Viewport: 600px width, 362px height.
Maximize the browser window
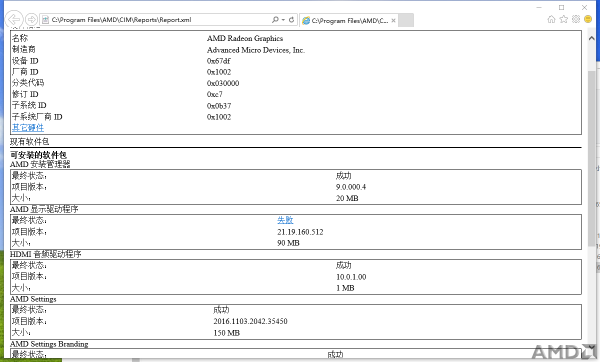561,7
